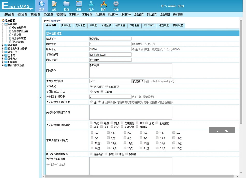Open the 其他 gear icon
This screenshot has width=246, height=178.
point(116,4)
